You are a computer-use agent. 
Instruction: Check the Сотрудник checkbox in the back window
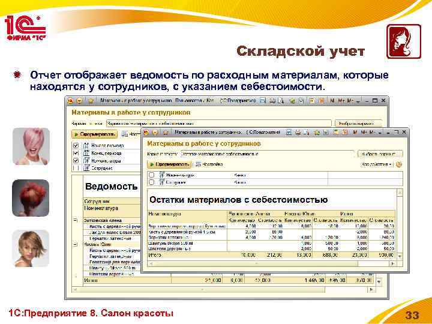[76, 168]
